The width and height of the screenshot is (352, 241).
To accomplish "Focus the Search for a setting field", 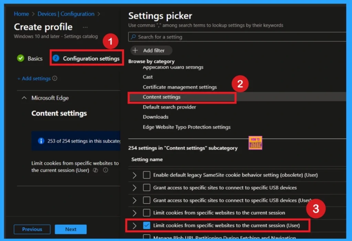I will coord(237,37).
